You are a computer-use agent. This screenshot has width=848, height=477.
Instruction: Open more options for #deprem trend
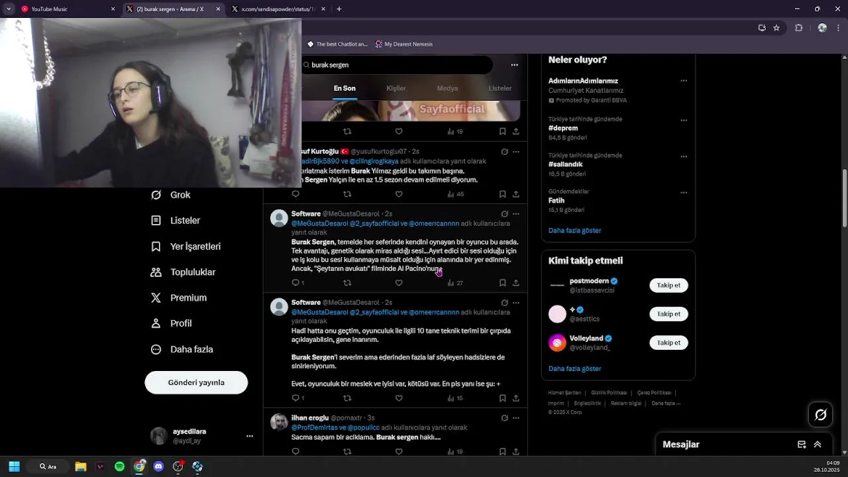[684, 121]
